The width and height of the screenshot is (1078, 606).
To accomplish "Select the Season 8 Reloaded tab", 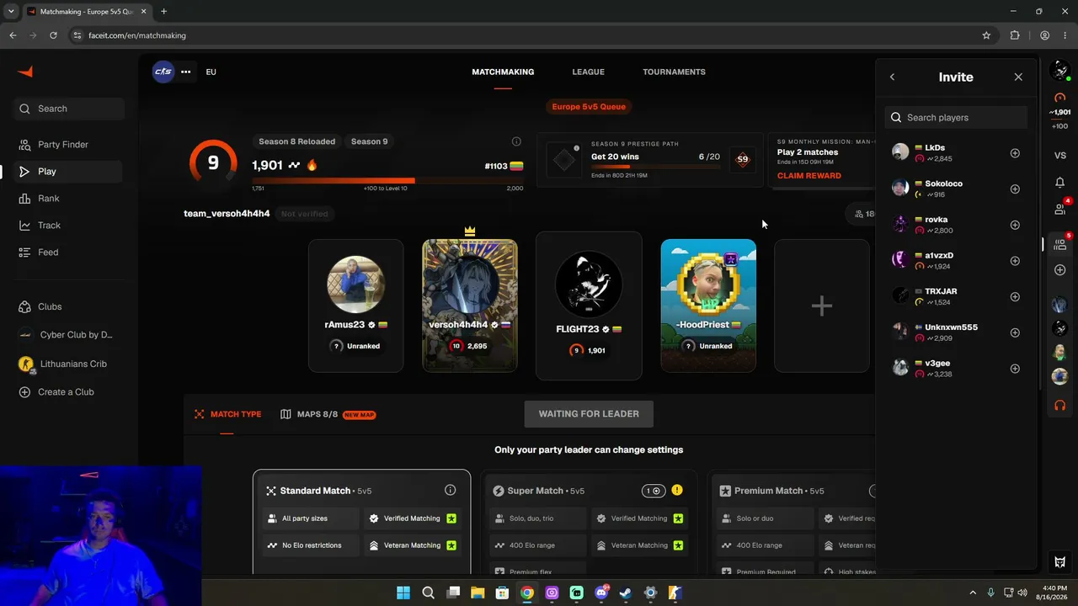I will (x=296, y=141).
